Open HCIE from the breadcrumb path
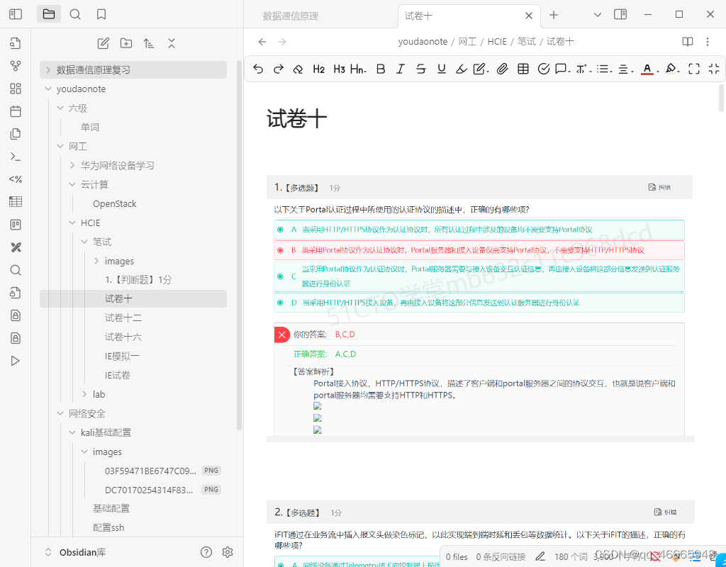 coord(497,41)
